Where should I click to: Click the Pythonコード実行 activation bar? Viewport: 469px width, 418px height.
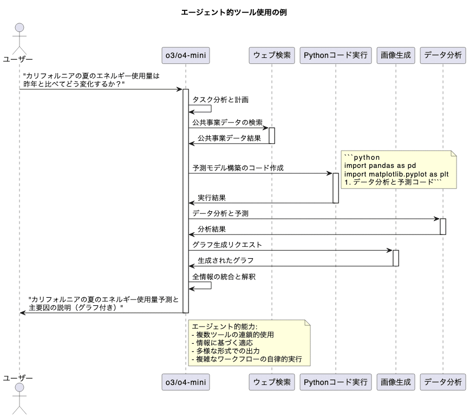336,188
